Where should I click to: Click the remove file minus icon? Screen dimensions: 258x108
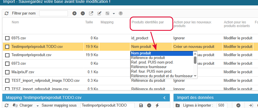coord(83,13)
